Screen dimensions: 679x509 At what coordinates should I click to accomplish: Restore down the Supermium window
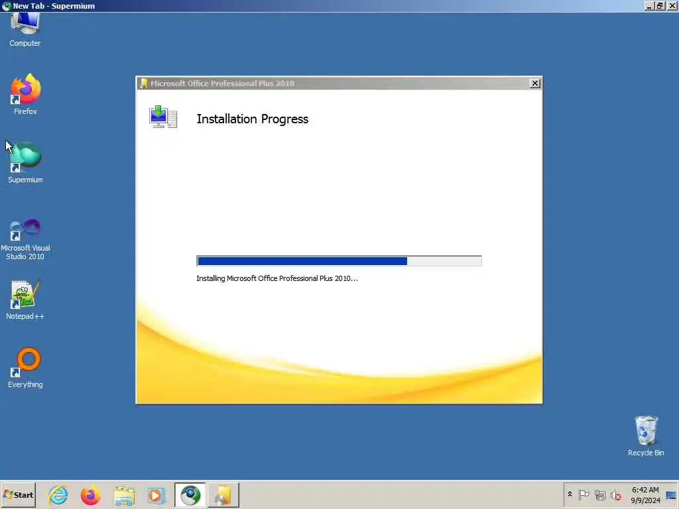pos(660,5)
